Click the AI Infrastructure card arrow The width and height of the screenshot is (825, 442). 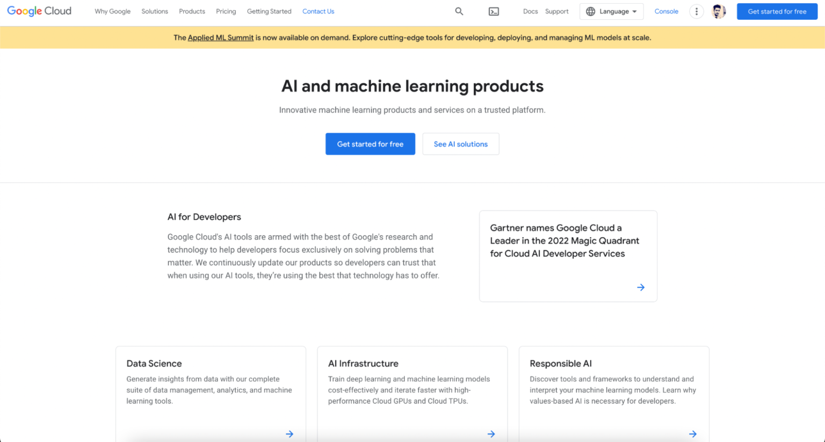pos(491,433)
